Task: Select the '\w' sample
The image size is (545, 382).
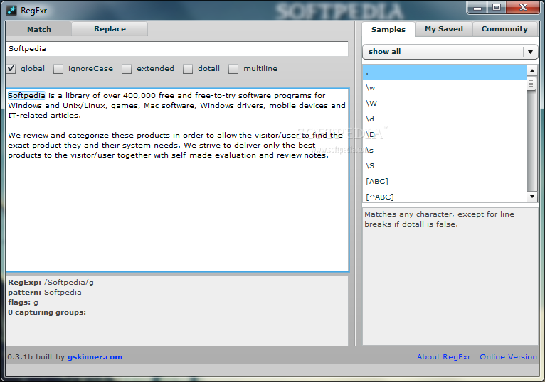Action: 445,88
